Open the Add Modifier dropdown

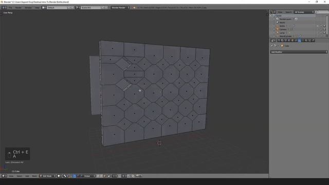[299, 52]
